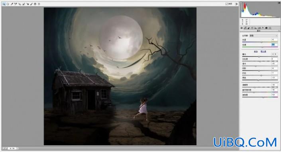The height and width of the screenshot is (152, 281).
Task: Toggle full screen mode icon
Action: click(x=236, y=4)
